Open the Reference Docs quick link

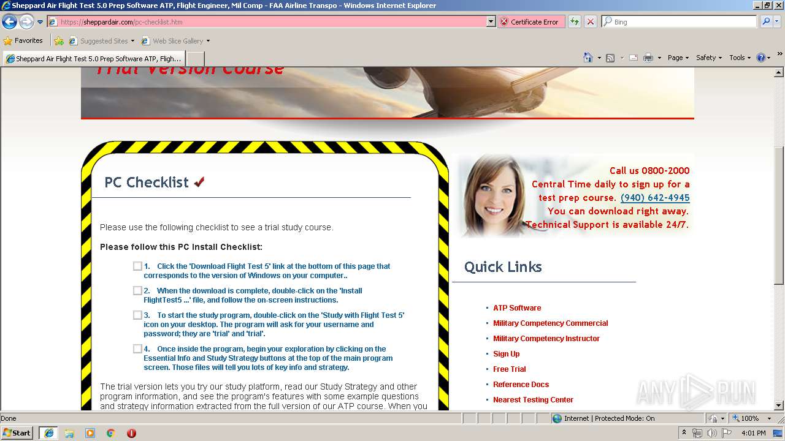[x=521, y=385]
